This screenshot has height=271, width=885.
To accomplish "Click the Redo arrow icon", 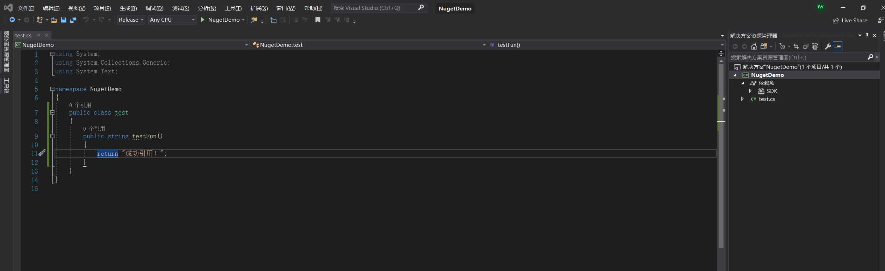I will tap(101, 20).
